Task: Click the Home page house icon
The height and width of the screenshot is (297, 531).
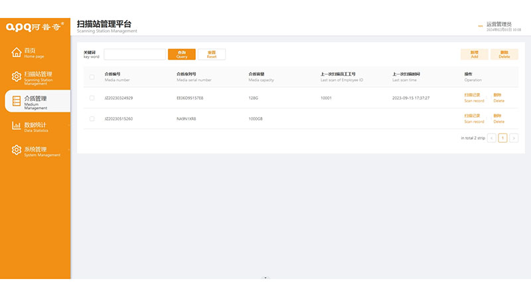Action: [17, 52]
